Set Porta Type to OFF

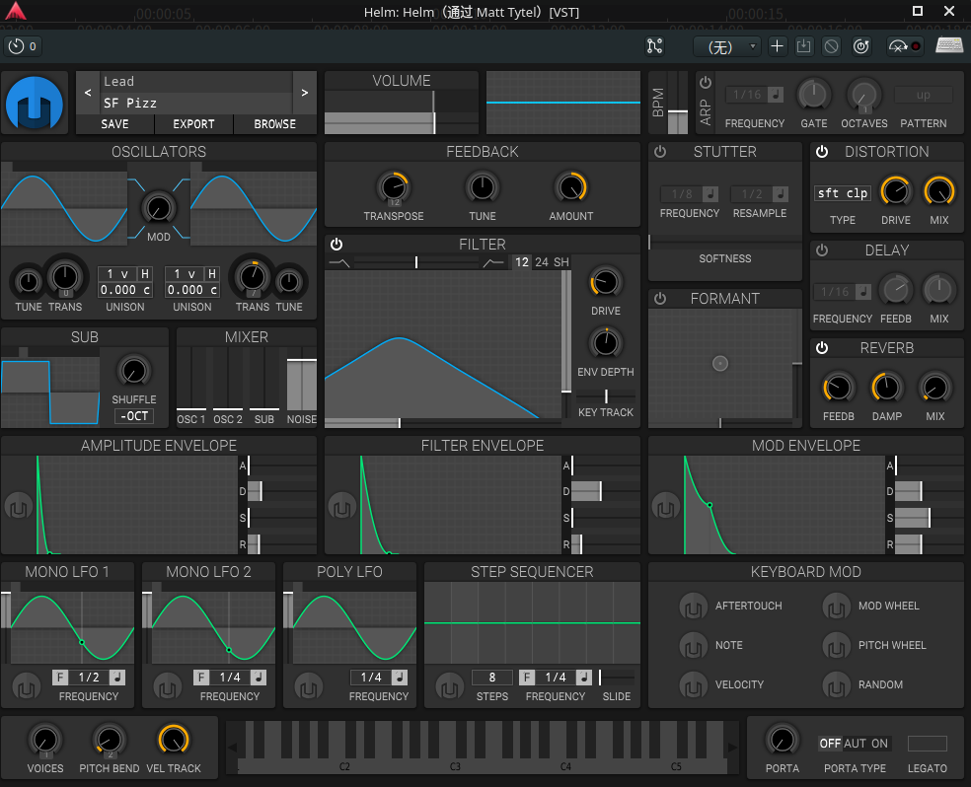point(830,743)
